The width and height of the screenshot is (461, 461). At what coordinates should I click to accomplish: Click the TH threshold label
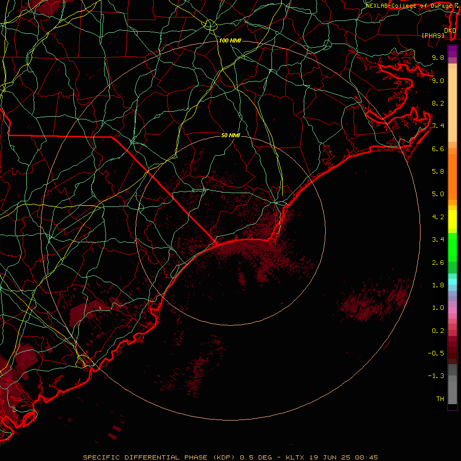[440, 399]
